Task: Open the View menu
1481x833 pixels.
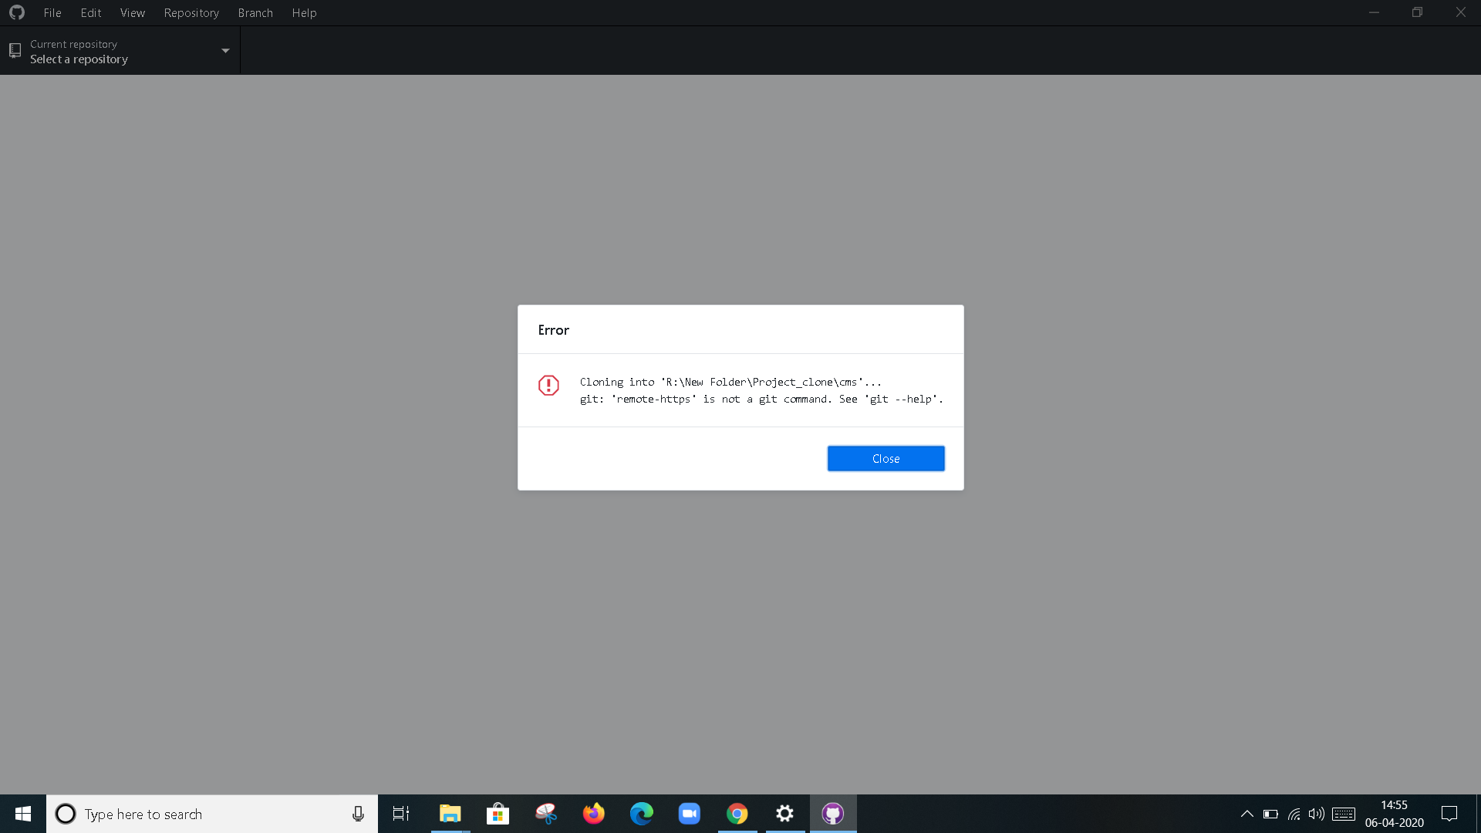Action: (133, 12)
